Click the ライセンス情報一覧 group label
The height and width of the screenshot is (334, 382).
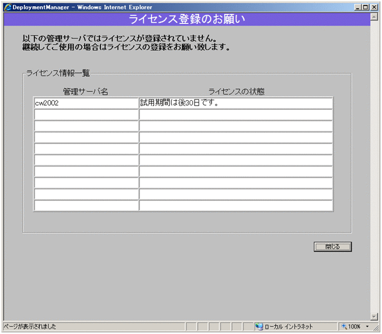[x=58, y=73]
